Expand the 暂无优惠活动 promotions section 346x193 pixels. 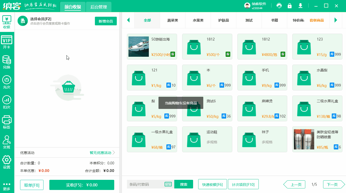click(100, 152)
